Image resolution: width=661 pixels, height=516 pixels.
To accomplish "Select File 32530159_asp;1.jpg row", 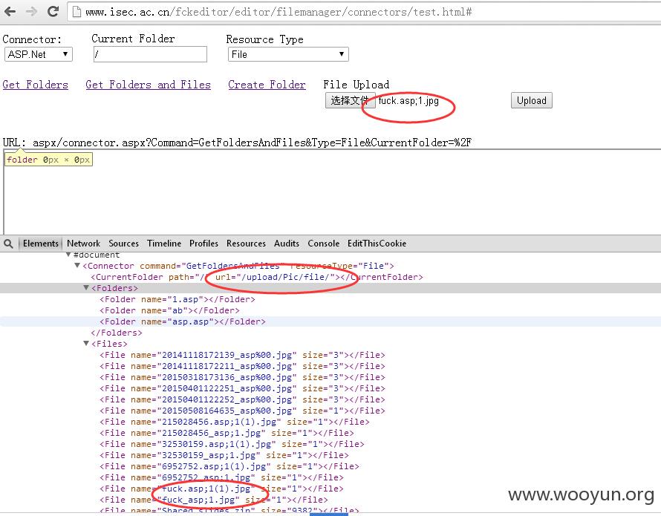I will tap(224, 455).
